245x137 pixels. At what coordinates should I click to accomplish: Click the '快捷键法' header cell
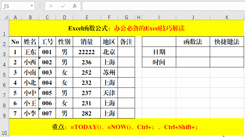point(227,42)
